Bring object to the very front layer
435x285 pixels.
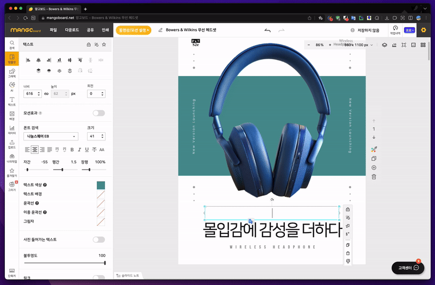point(39,71)
